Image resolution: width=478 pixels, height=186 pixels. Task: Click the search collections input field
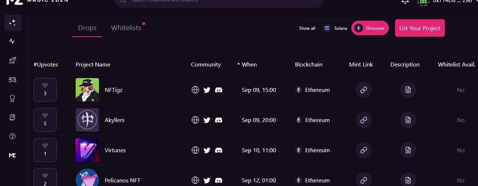tap(218, 2)
